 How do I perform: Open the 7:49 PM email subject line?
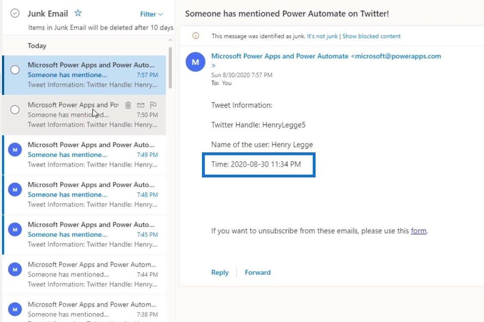[67, 155]
